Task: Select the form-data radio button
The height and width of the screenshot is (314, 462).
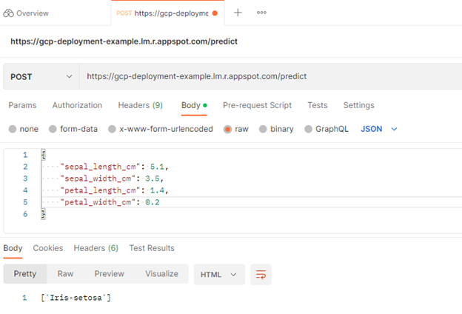Action: pyautogui.click(x=53, y=129)
